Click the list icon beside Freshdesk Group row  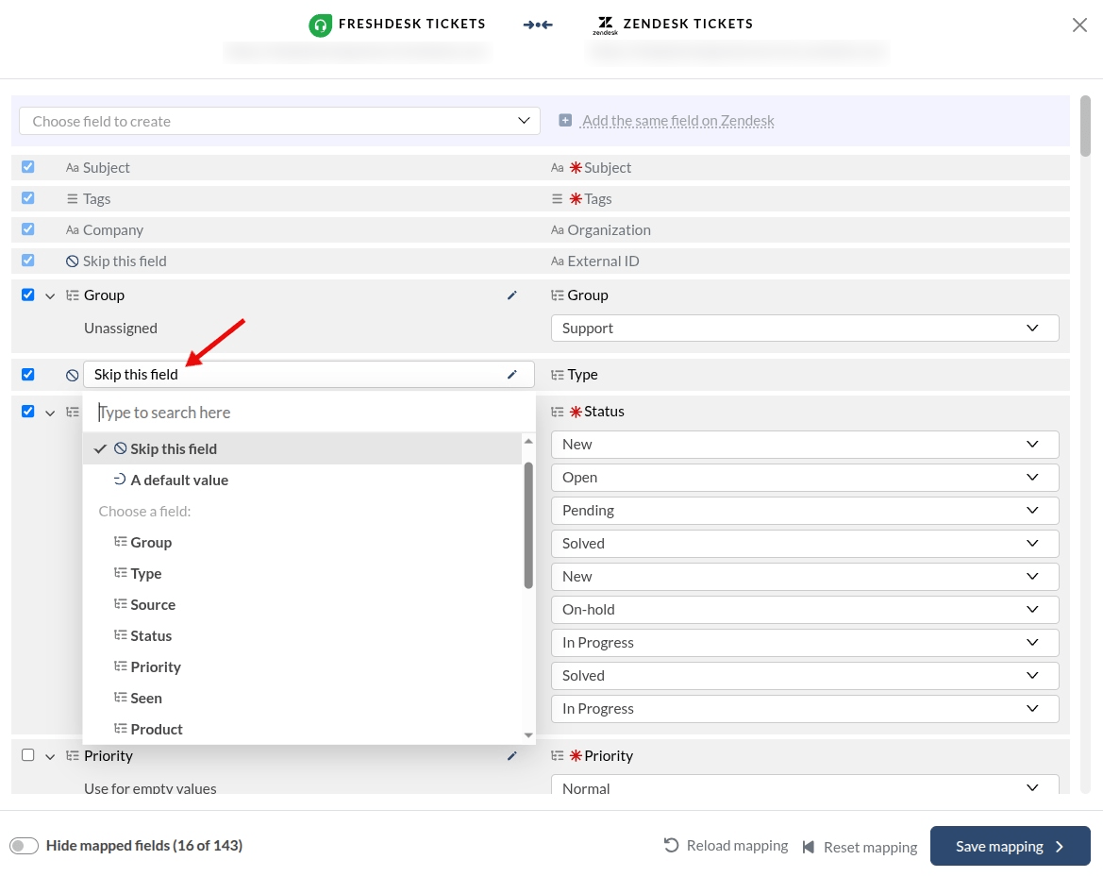coord(72,295)
